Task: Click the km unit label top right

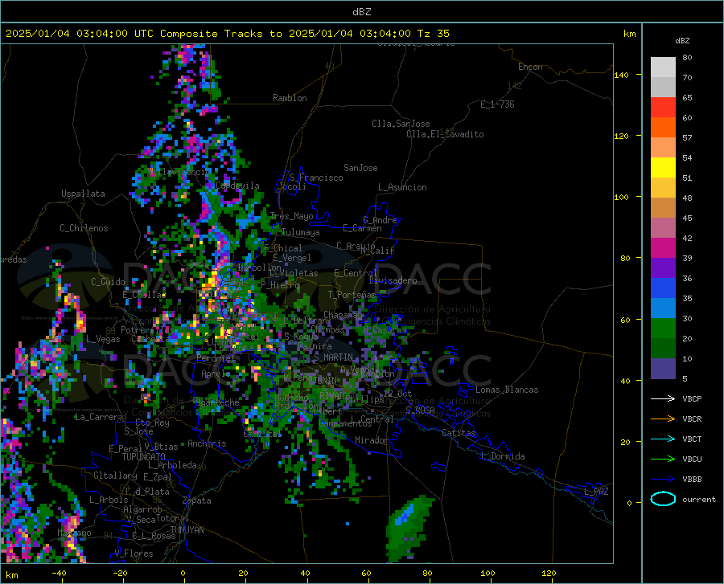Action: coord(629,34)
